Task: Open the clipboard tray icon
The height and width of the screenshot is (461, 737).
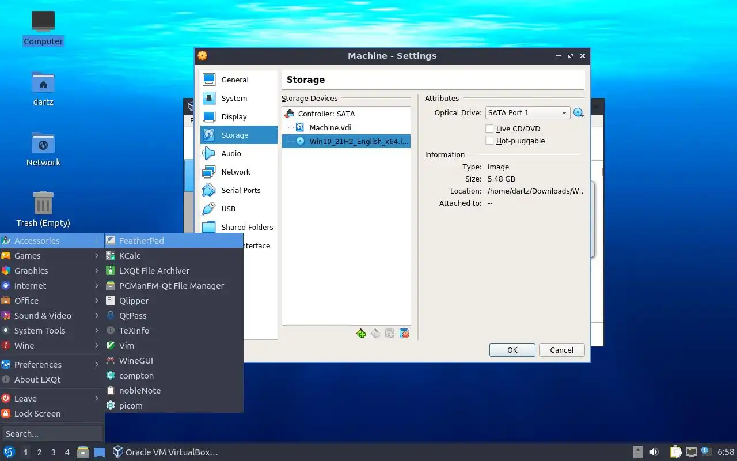Action: pyautogui.click(x=675, y=452)
